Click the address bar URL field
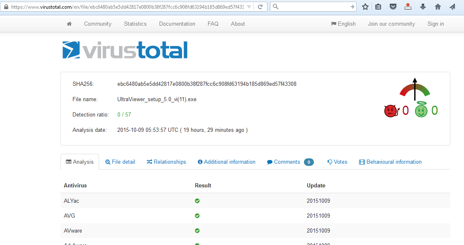This screenshot has width=464, height=245. (127, 7)
